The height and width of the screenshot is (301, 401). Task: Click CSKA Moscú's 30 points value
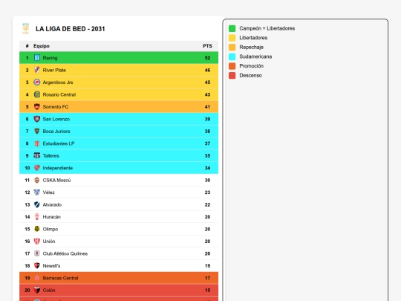[x=207, y=180]
